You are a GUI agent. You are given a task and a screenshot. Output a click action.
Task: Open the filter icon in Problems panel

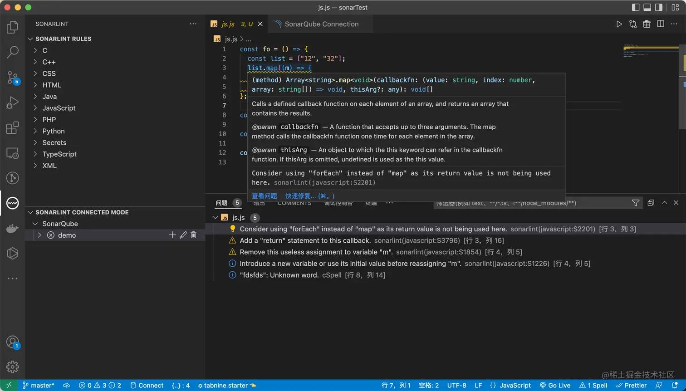pyautogui.click(x=636, y=203)
